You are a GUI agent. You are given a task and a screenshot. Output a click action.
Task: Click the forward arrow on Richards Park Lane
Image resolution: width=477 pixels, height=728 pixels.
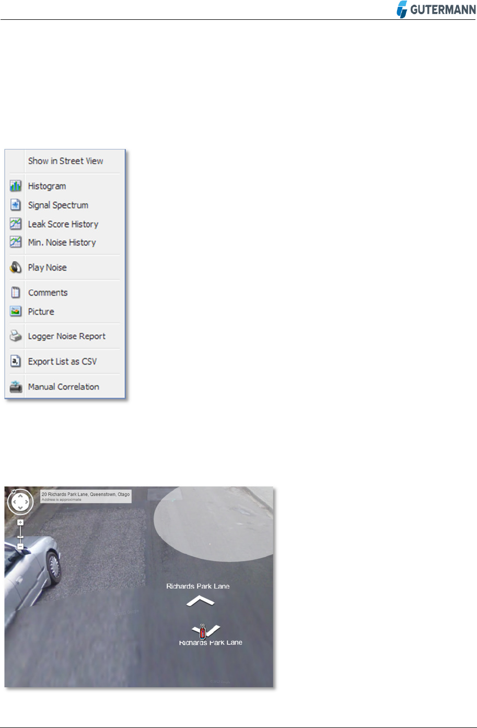point(201,601)
